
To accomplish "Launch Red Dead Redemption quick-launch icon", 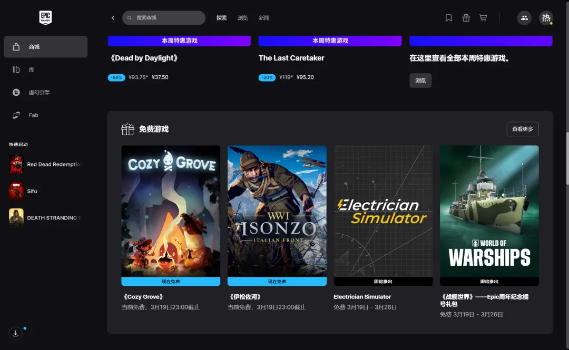I will click(x=16, y=164).
